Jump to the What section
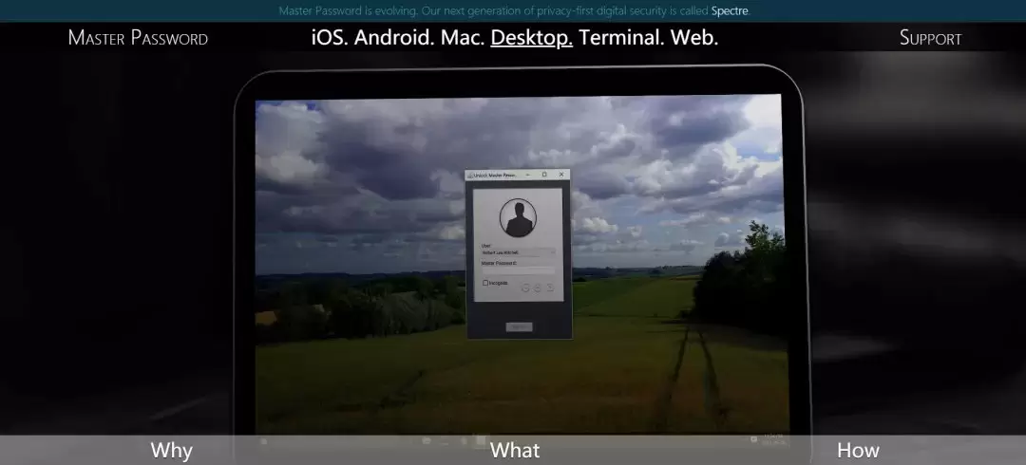 point(515,451)
